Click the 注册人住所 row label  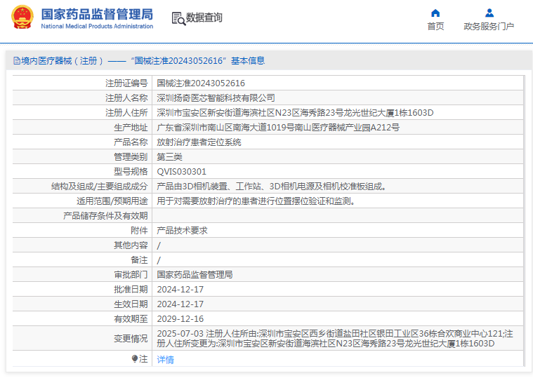126,113
